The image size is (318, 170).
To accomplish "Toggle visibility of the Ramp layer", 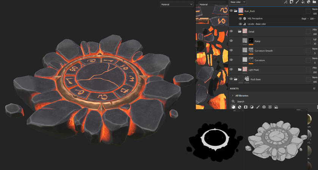I will 231,41.
